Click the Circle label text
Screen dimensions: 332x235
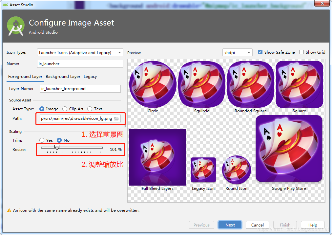[x=153, y=111]
